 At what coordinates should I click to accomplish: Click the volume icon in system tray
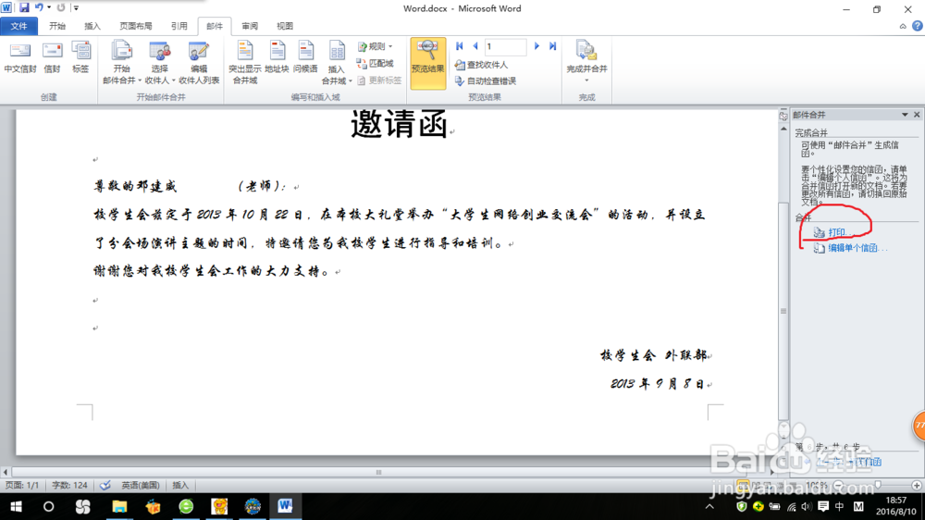coord(807,506)
